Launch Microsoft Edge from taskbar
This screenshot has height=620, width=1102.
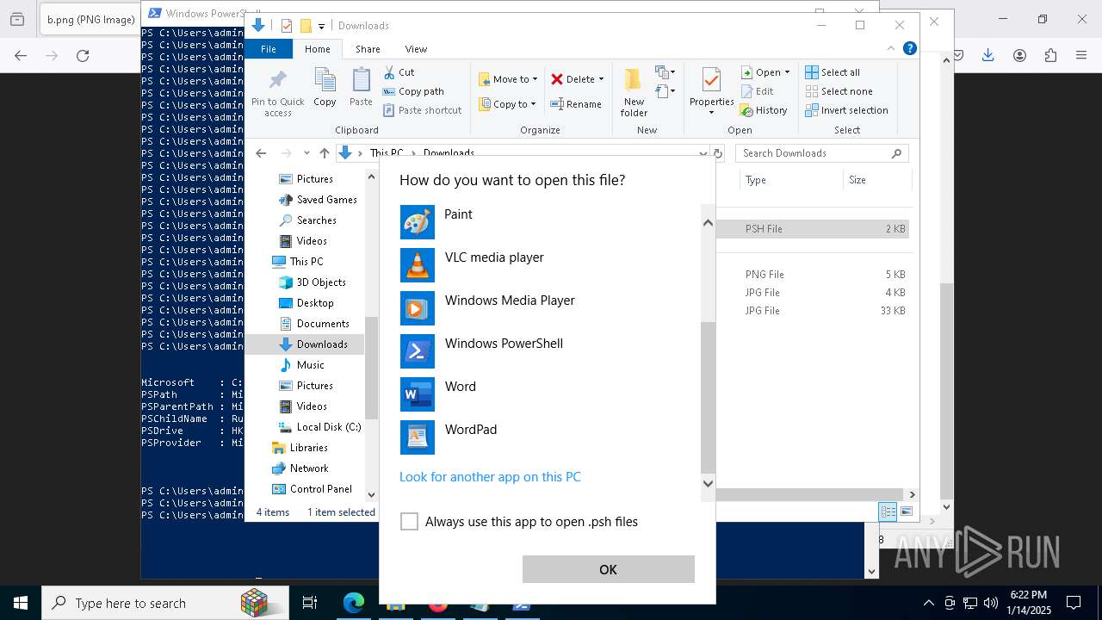(354, 603)
